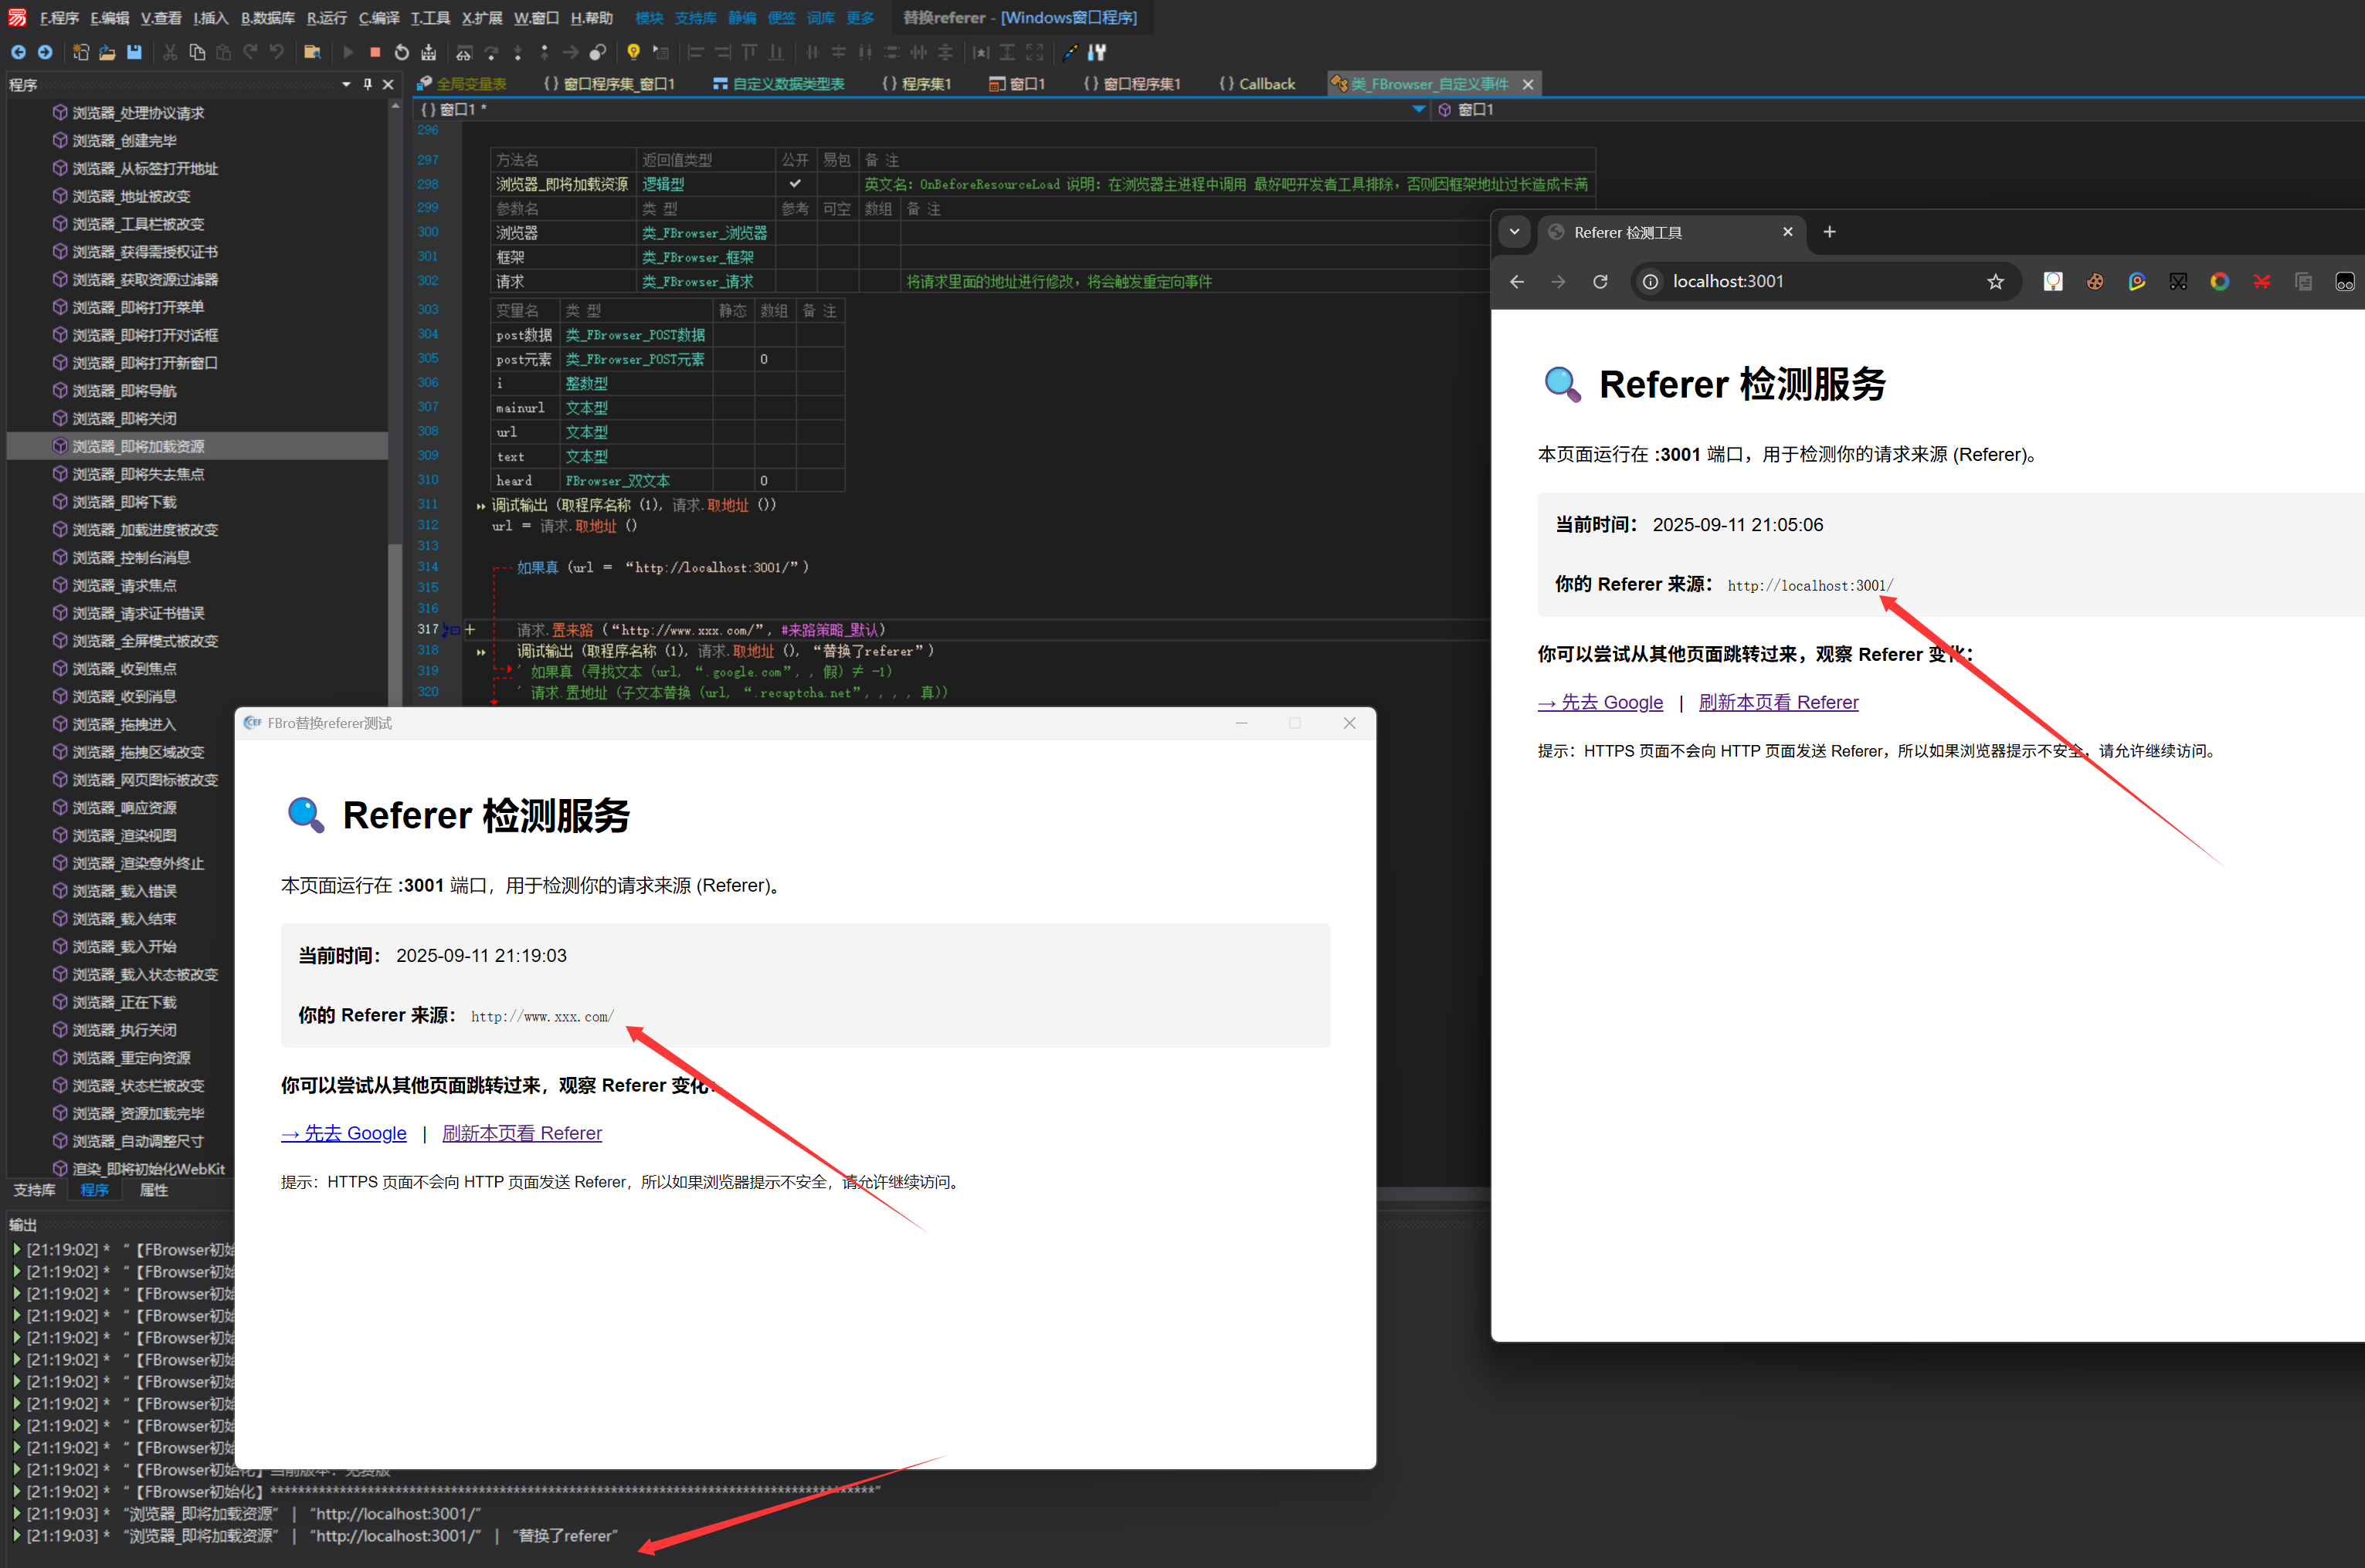The height and width of the screenshot is (1568, 2365).
Task: Bookmark this page with the star icon
Action: 1995,282
